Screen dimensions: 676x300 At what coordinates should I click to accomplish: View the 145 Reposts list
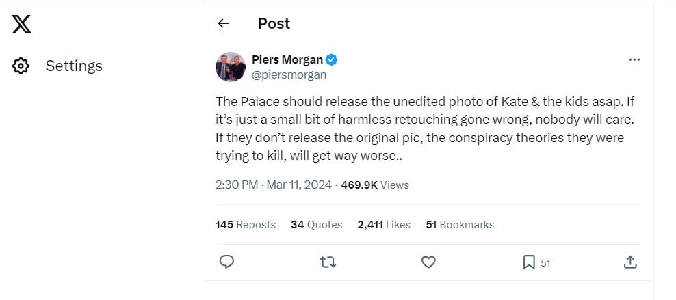click(x=246, y=224)
